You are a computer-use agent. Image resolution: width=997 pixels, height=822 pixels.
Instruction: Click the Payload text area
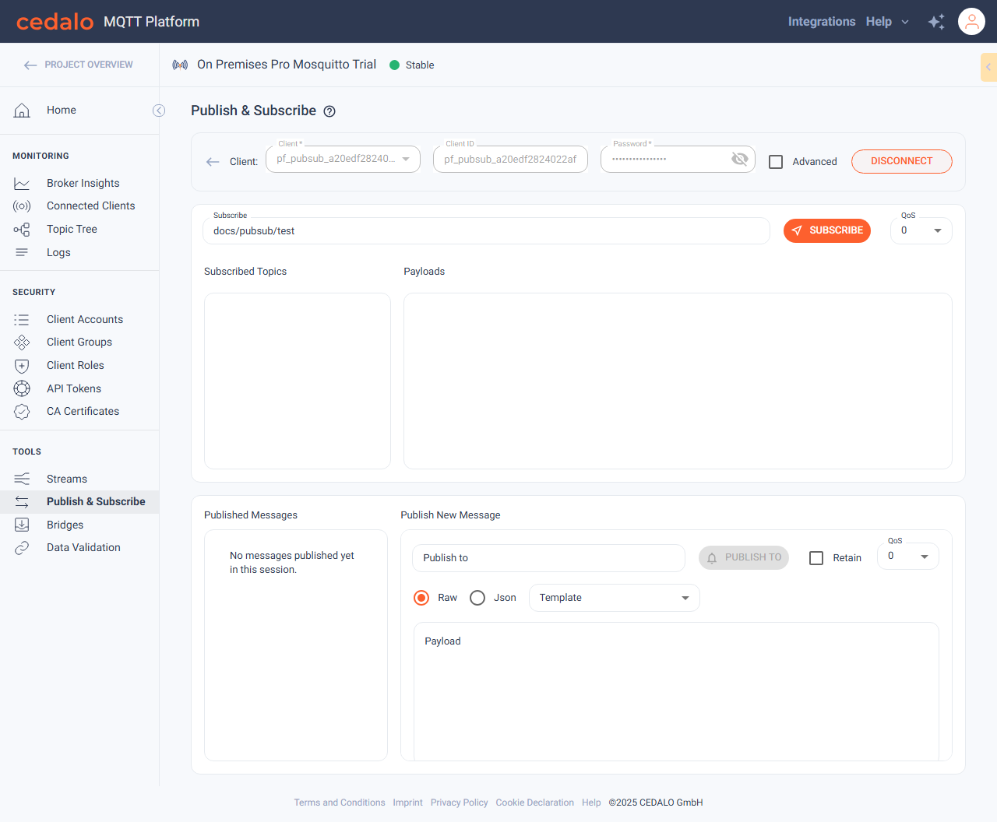[x=676, y=691]
